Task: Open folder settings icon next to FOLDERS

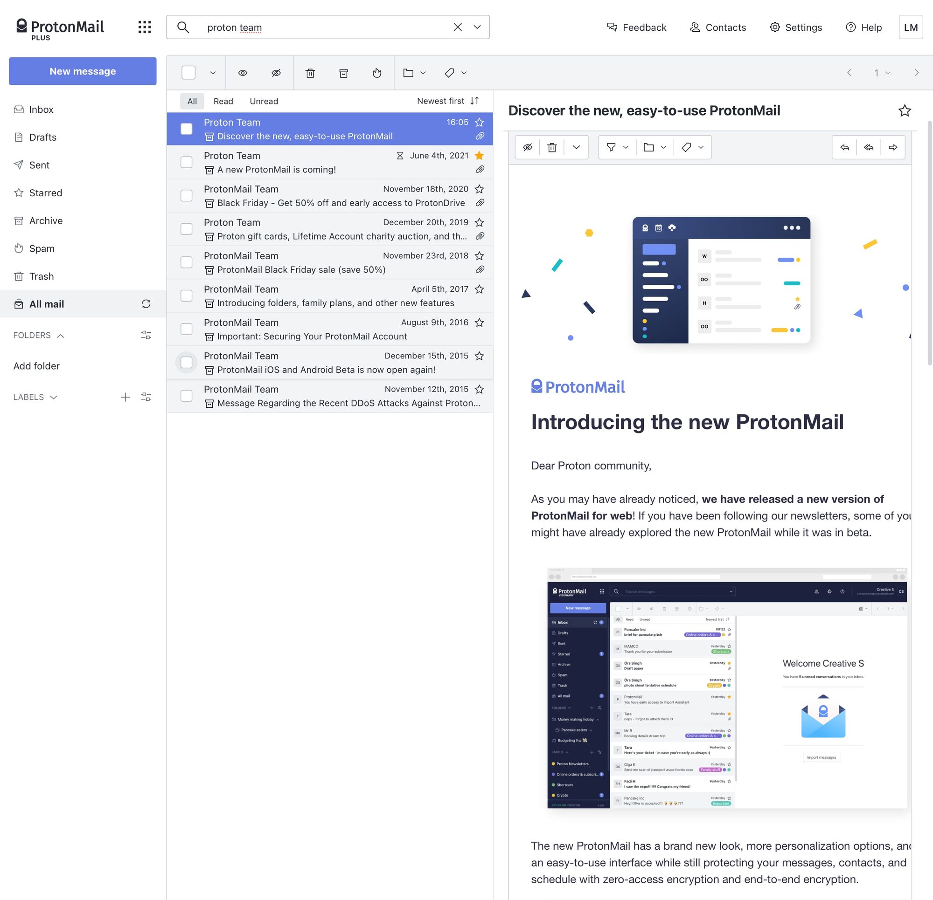Action: 146,336
